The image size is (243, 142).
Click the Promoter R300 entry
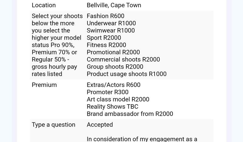click(108, 92)
